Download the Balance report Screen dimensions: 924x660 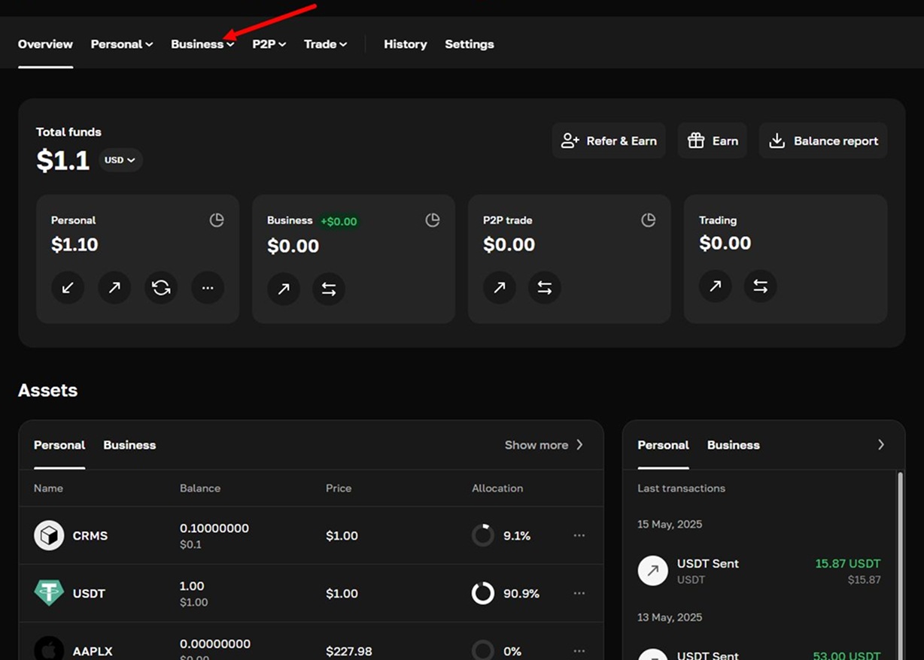823,141
